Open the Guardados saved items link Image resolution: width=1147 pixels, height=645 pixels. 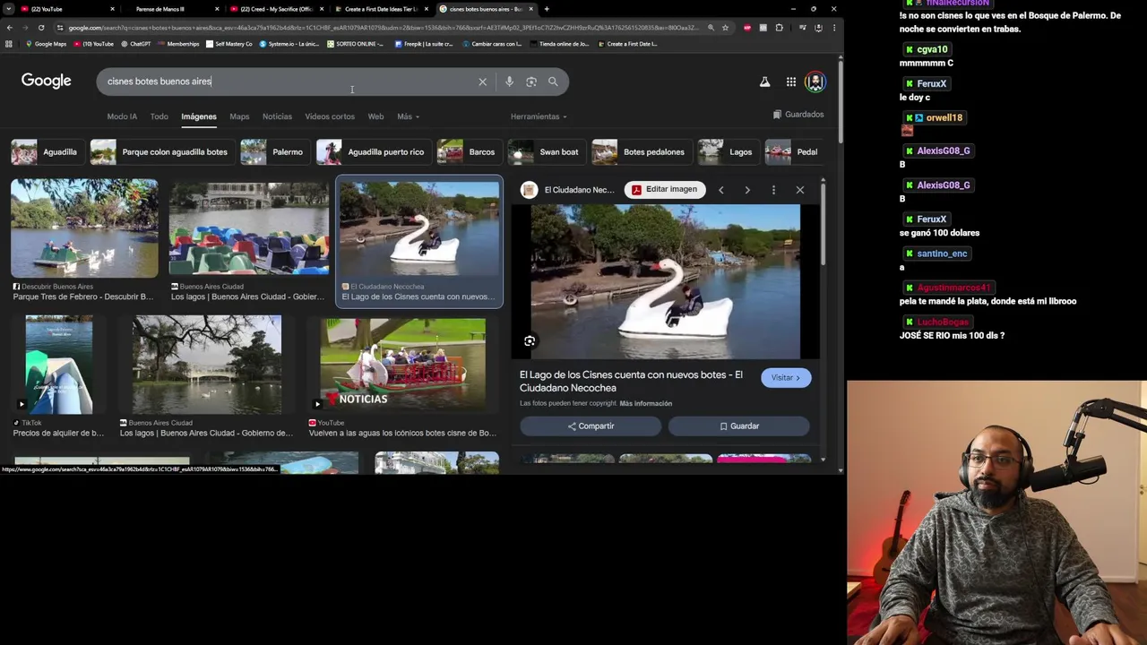798,115
